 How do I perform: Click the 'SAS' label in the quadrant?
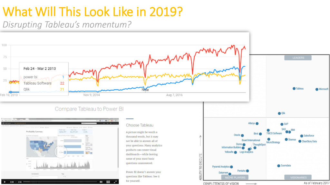[x=284, y=129]
